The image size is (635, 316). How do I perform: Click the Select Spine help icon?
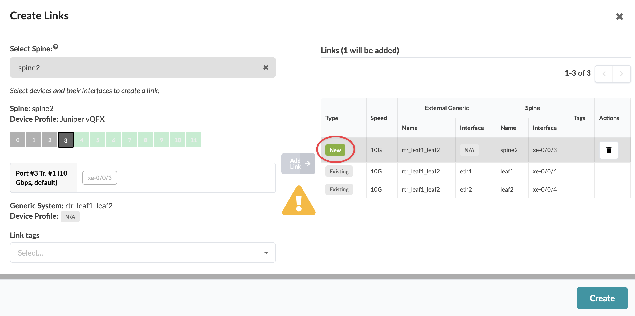point(55,47)
